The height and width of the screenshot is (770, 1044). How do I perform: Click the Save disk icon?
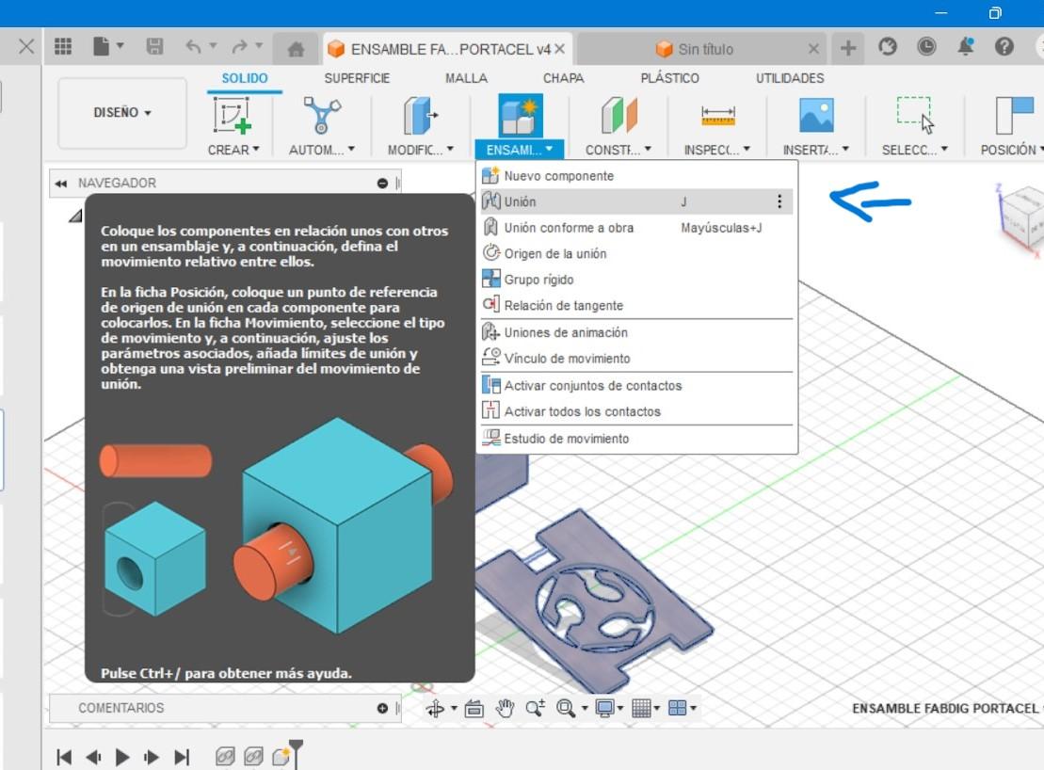click(154, 46)
